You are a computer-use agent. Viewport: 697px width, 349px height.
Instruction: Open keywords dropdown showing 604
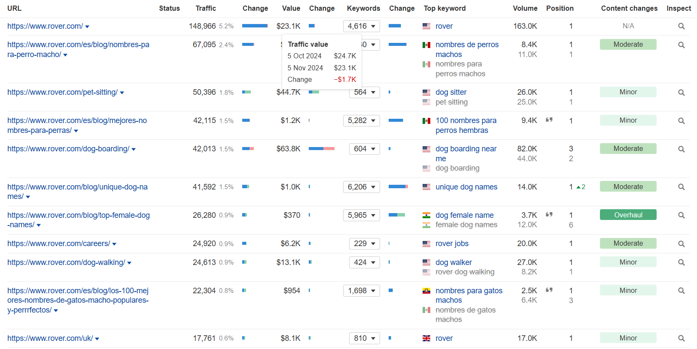(365, 149)
